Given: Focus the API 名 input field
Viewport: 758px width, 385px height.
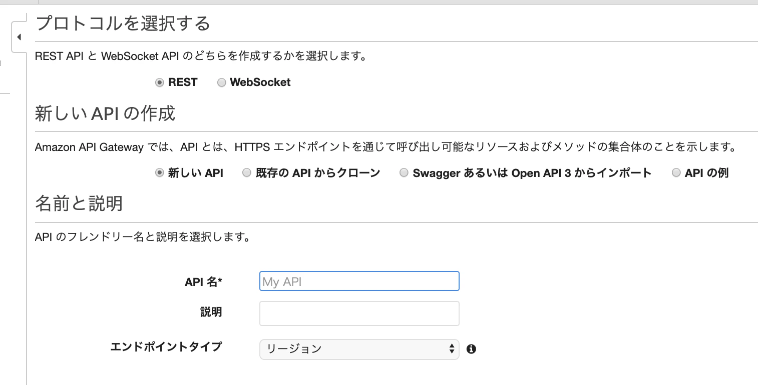Looking at the screenshot, I should [x=359, y=281].
